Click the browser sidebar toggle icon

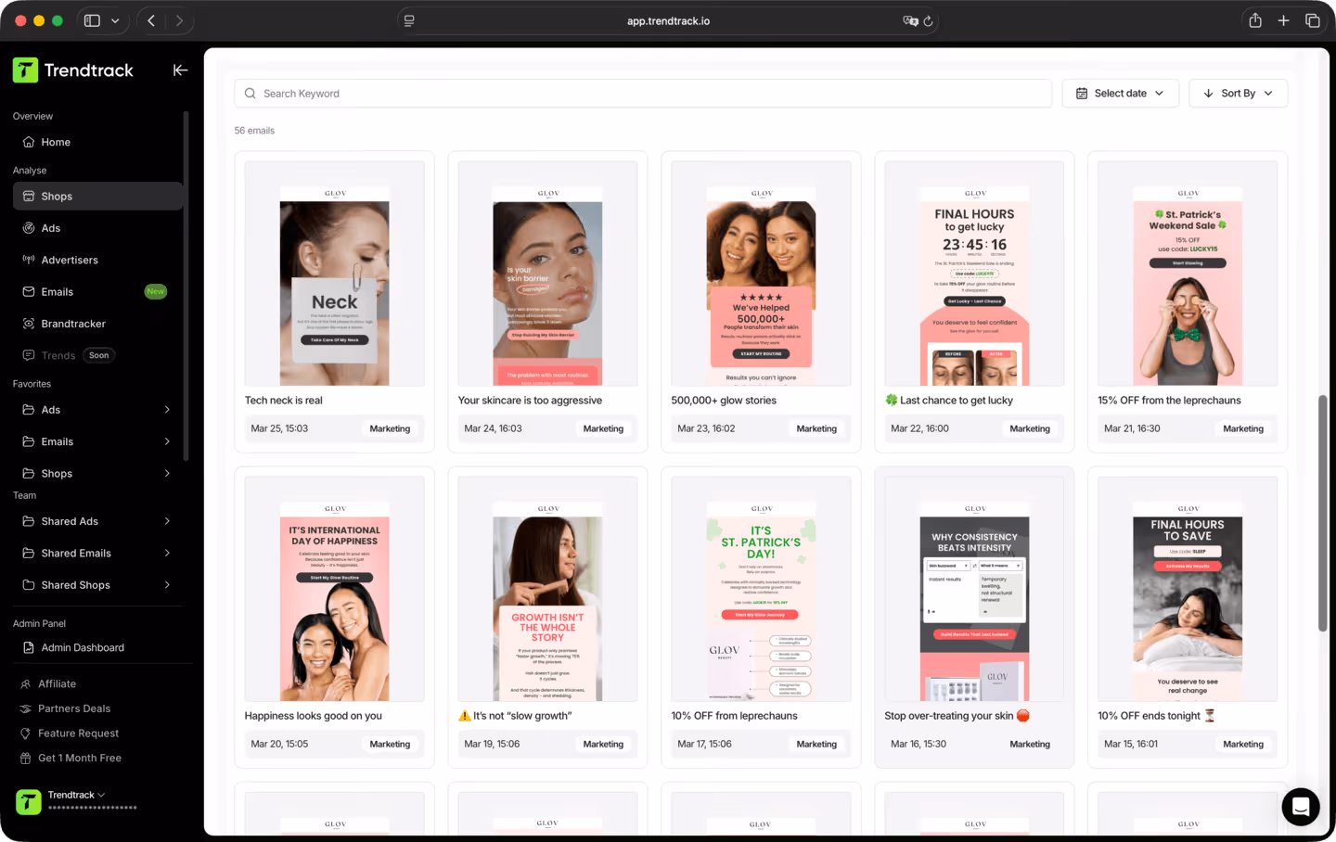tap(92, 20)
